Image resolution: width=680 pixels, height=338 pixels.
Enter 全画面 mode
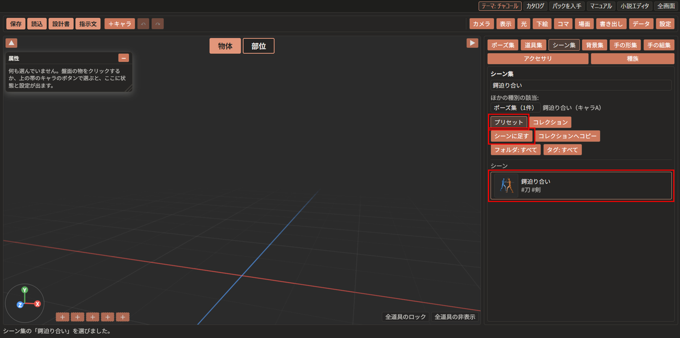pos(666,6)
